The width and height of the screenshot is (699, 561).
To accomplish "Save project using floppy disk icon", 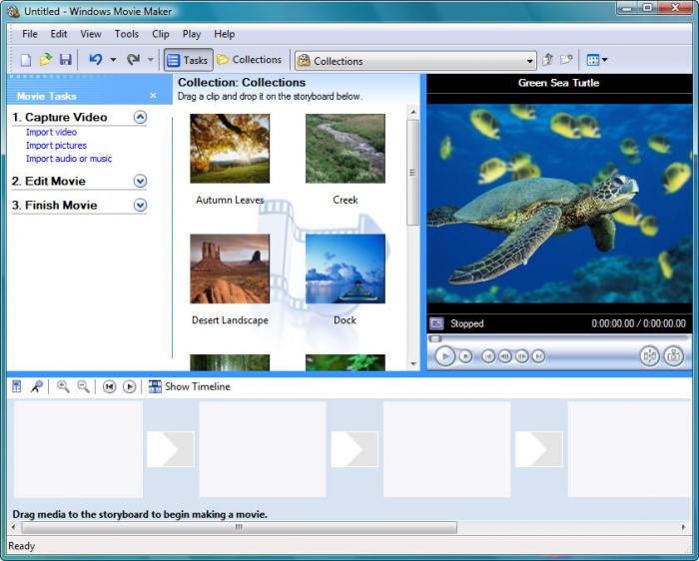I will pyautogui.click(x=66, y=60).
